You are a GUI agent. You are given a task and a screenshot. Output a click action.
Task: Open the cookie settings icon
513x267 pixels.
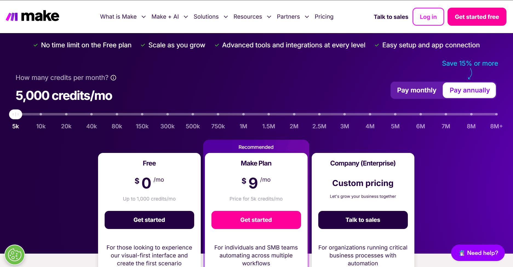15,255
